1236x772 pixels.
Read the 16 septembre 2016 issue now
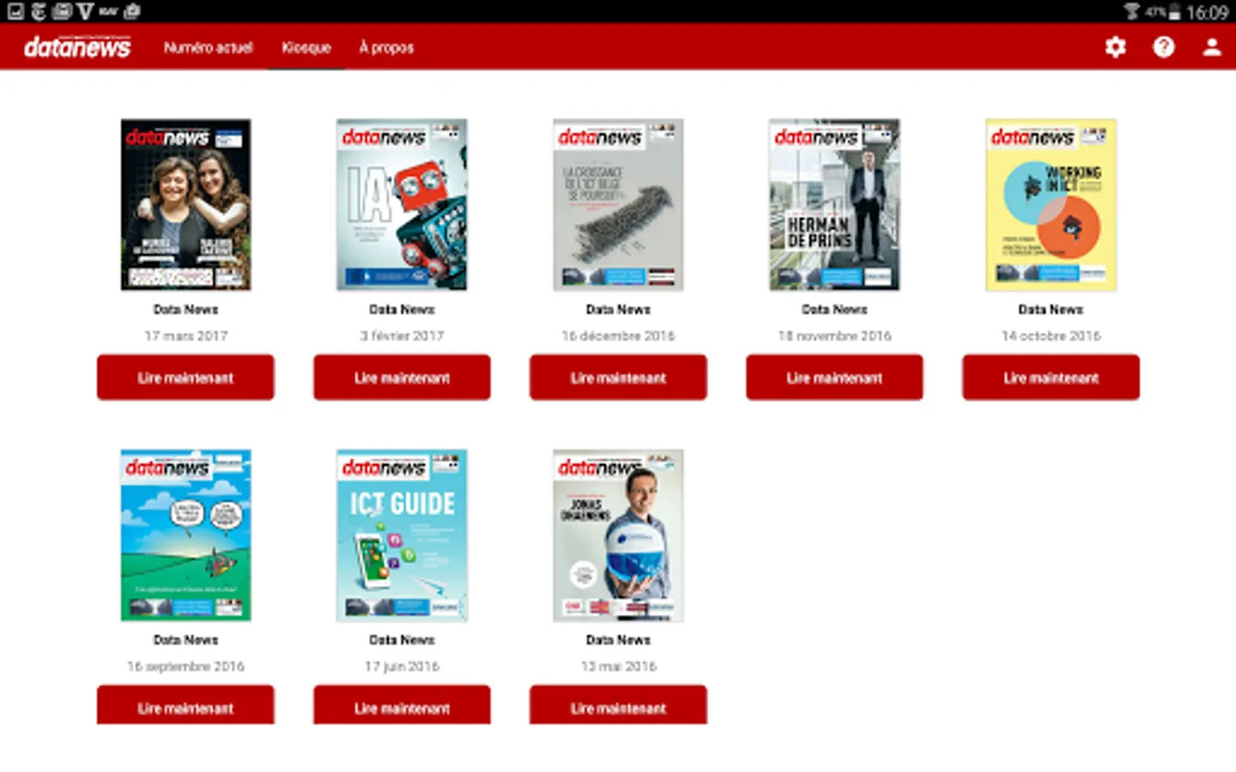(x=185, y=705)
